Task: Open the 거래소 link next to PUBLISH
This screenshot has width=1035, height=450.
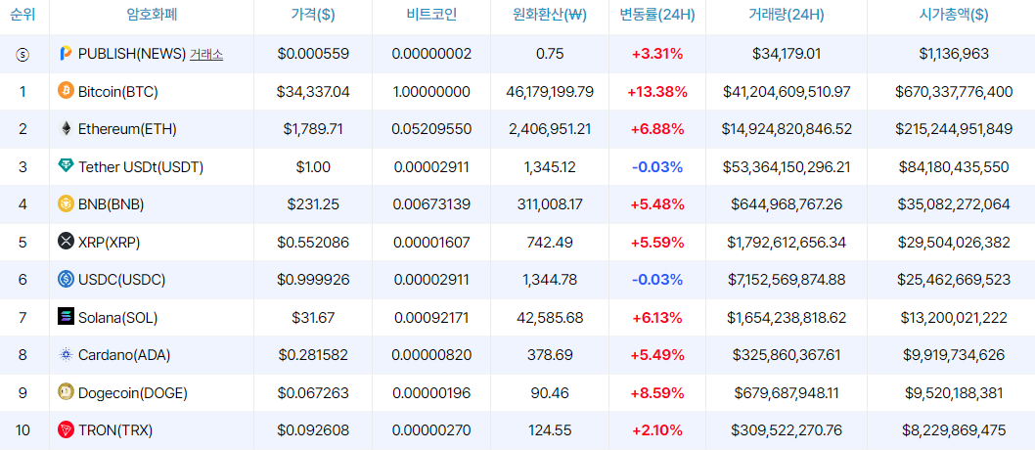Action: point(206,55)
